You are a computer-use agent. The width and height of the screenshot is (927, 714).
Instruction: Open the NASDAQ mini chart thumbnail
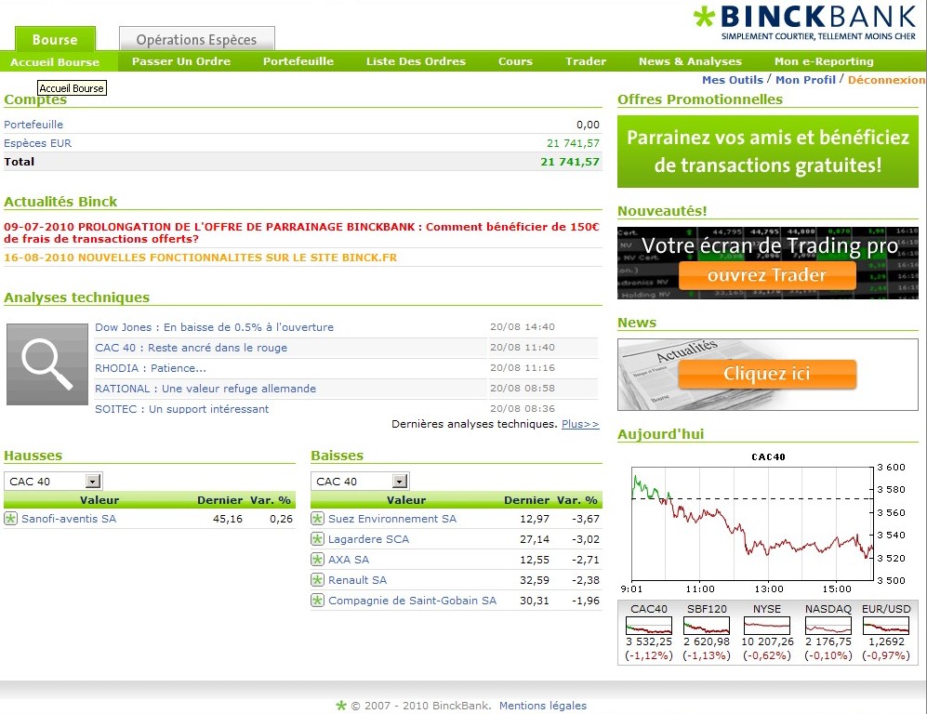point(828,626)
